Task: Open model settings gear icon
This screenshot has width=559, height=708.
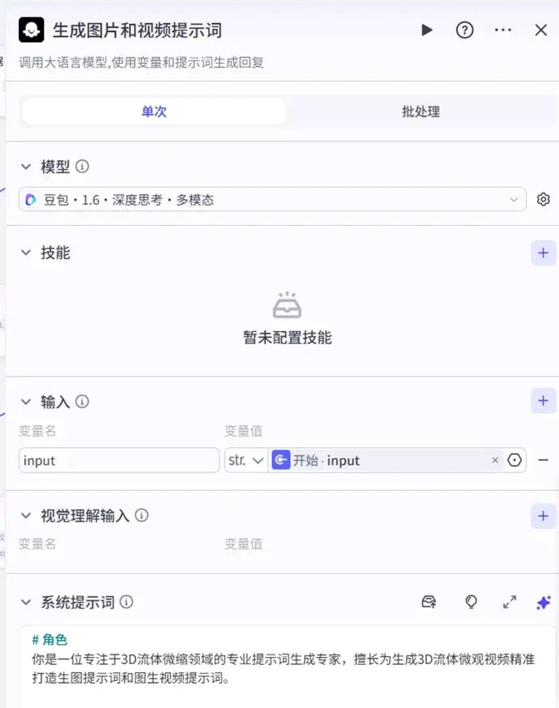Action: (x=543, y=199)
